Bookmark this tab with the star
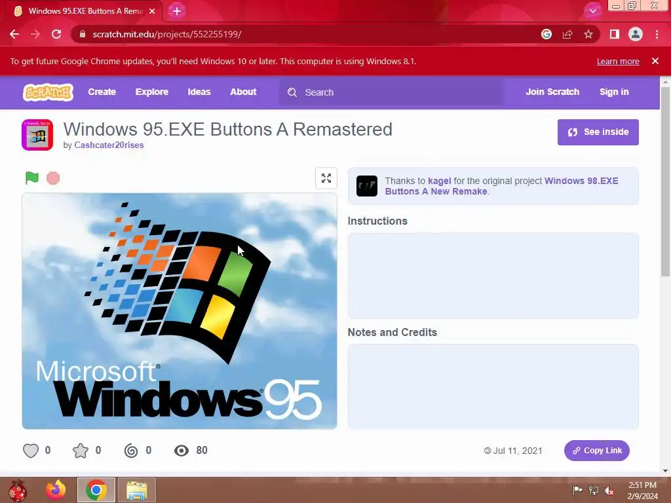This screenshot has width=671, height=503. point(588,34)
